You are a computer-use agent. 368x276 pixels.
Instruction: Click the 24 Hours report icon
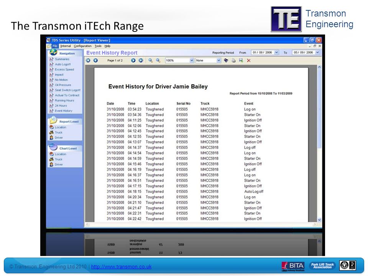(x=51, y=106)
